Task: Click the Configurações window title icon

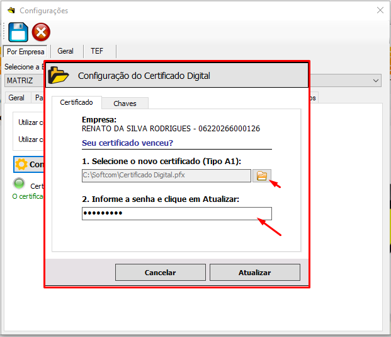Action: click(10, 11)
